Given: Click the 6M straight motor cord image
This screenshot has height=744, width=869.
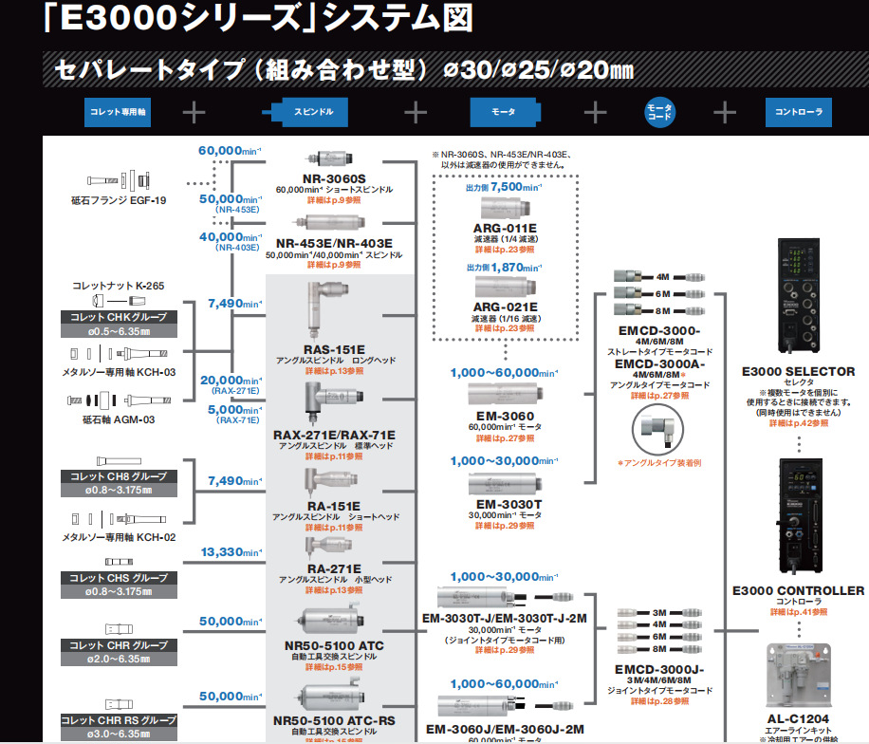Looking at the screenshot, I should tap(659, 293).
